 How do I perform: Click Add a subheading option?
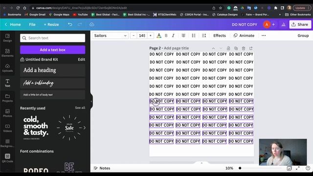pyautogui.click(x=52, y=83)
